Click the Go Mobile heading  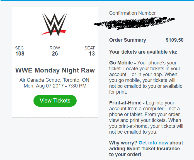click(121, 63)
